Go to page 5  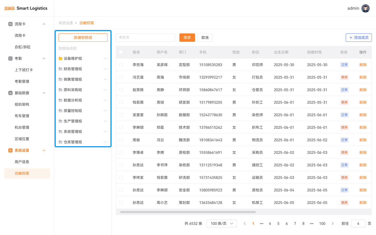(x=278, y=224)
